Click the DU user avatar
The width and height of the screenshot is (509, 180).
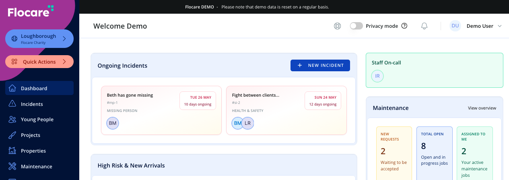pyautogui.click(x=455, y=26)
